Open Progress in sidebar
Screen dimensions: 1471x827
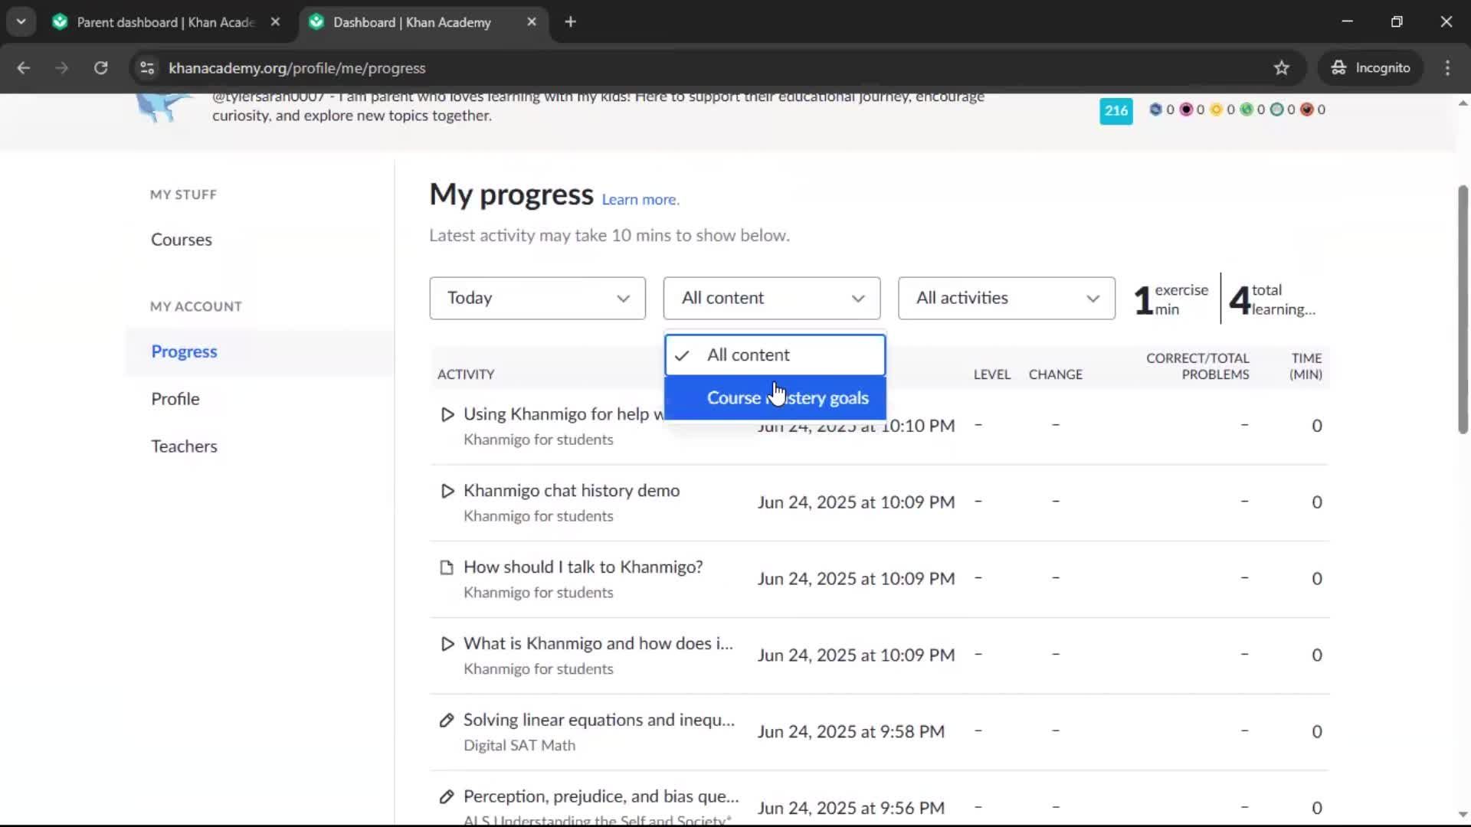coord(184,351)
